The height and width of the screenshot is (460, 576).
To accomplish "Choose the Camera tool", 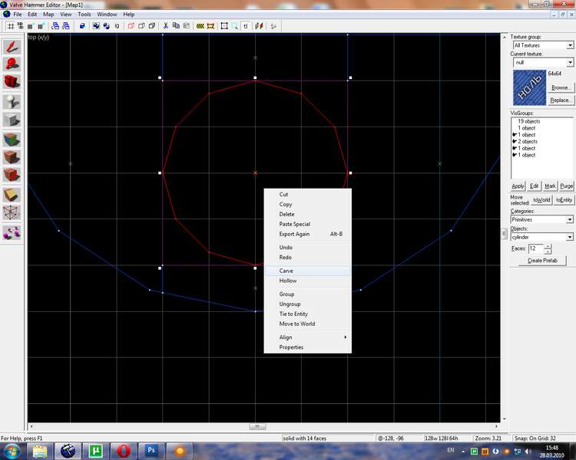I will [12, 81].
